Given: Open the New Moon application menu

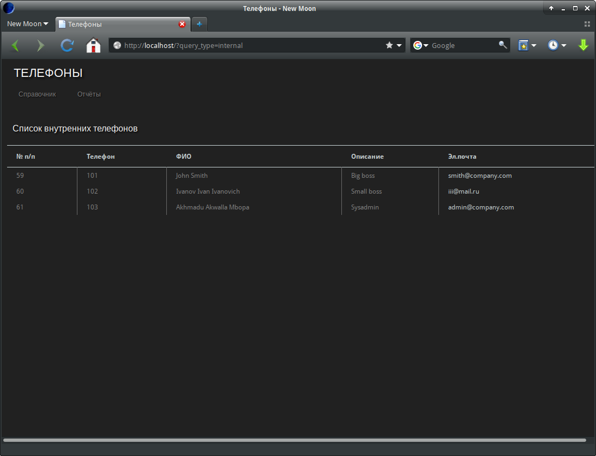Looking at the screenshot, I should pos(27,23).
